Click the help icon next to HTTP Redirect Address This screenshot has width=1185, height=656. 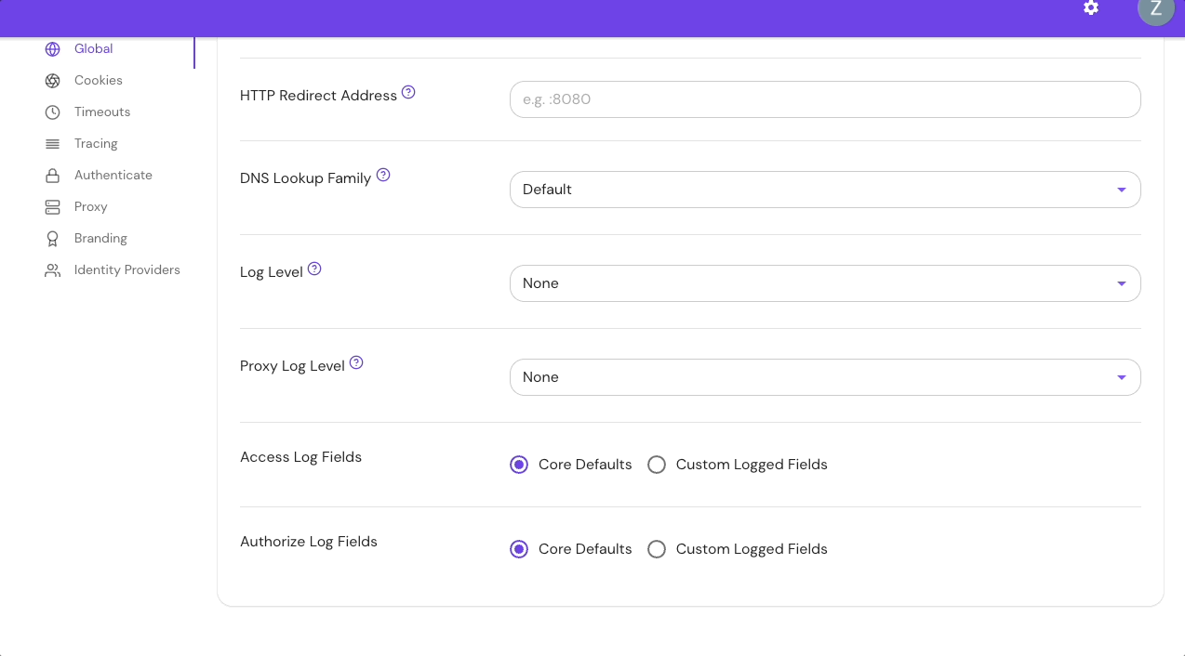[x=409, y=91]
